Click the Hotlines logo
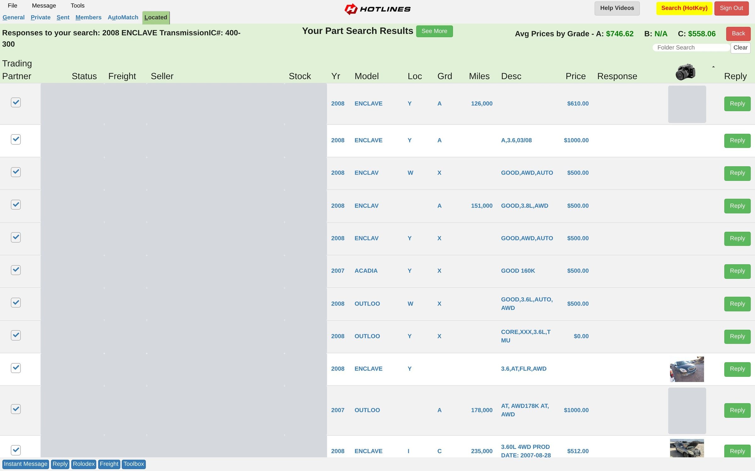Viewport: 755px width, 471px height. (377, 9)
